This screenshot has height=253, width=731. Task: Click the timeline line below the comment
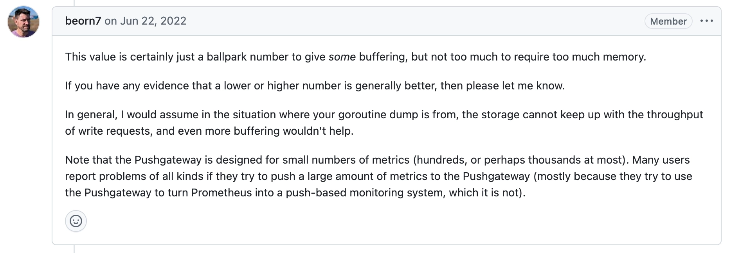74,249
